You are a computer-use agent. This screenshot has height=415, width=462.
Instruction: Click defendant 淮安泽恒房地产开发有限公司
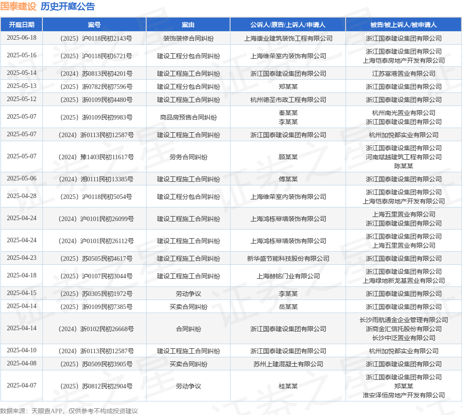(x=404, y=395)
